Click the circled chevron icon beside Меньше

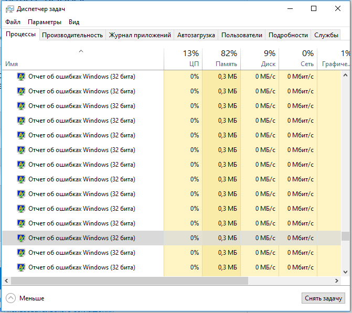(10, 298)
